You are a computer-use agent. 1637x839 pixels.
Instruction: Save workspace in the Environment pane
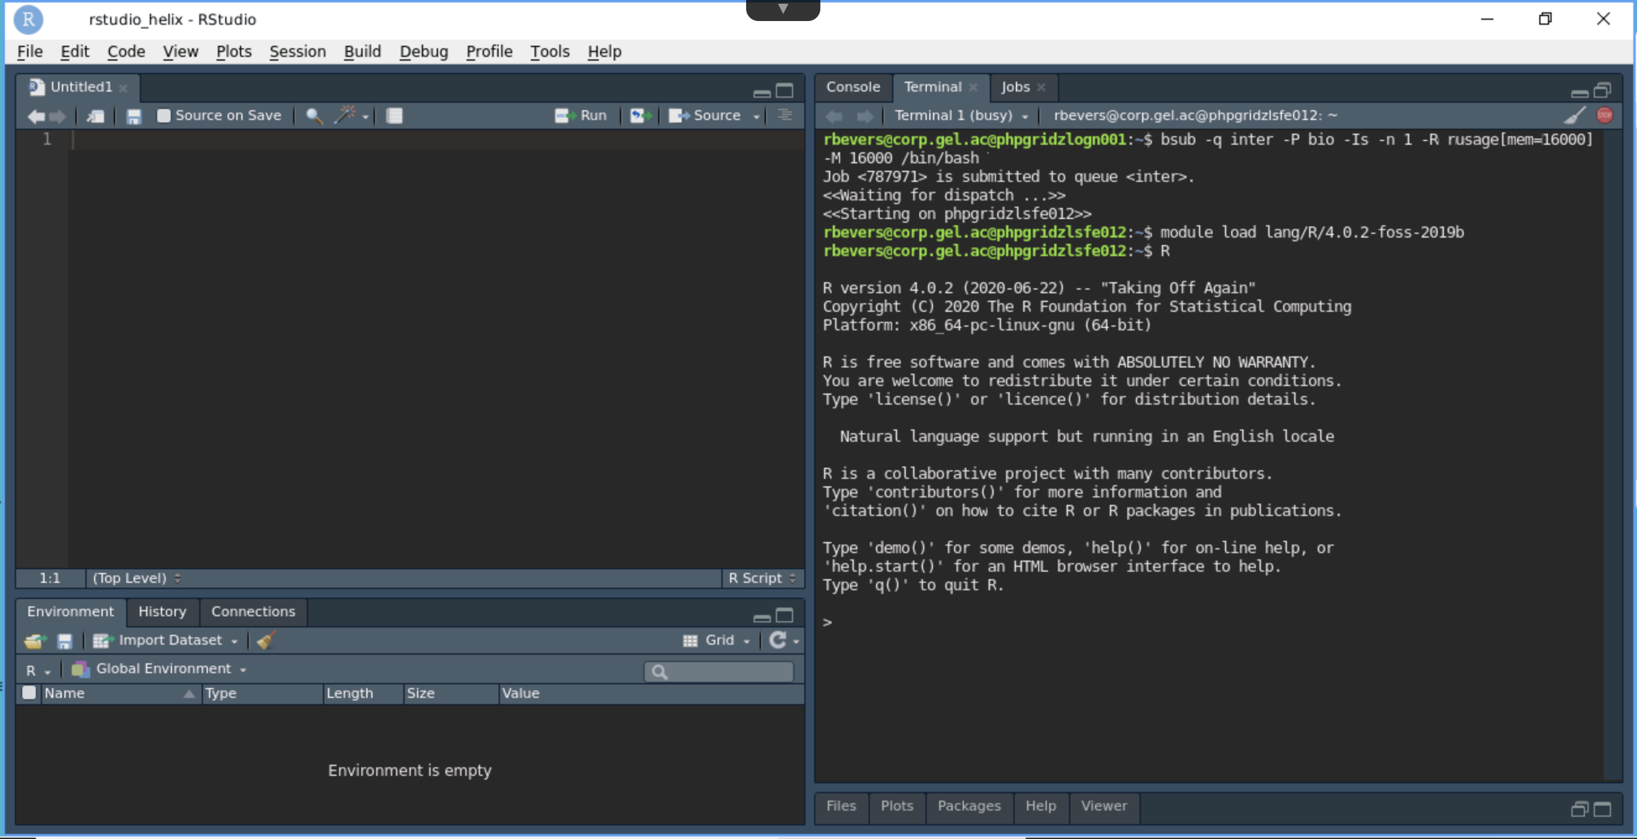click(65, 642)
